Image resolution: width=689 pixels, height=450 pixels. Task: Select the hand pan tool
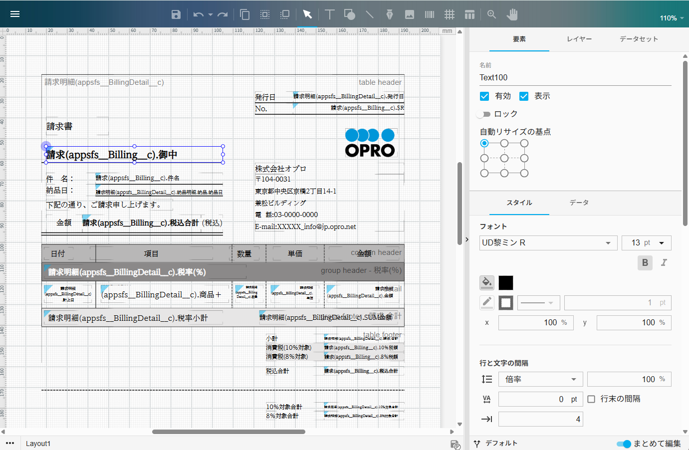click(512, 14)
